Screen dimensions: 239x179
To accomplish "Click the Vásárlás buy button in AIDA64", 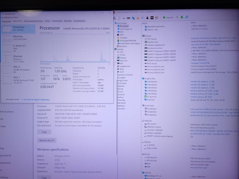I will (x=168, y=17).
